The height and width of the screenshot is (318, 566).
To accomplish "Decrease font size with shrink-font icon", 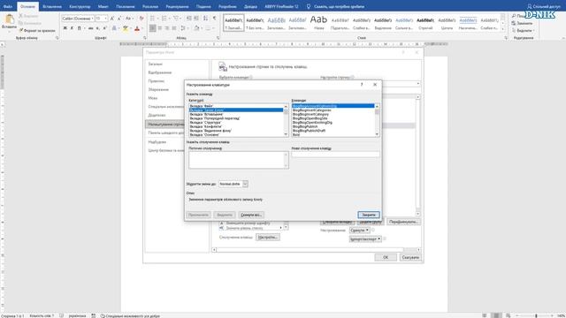I will 119,19.
